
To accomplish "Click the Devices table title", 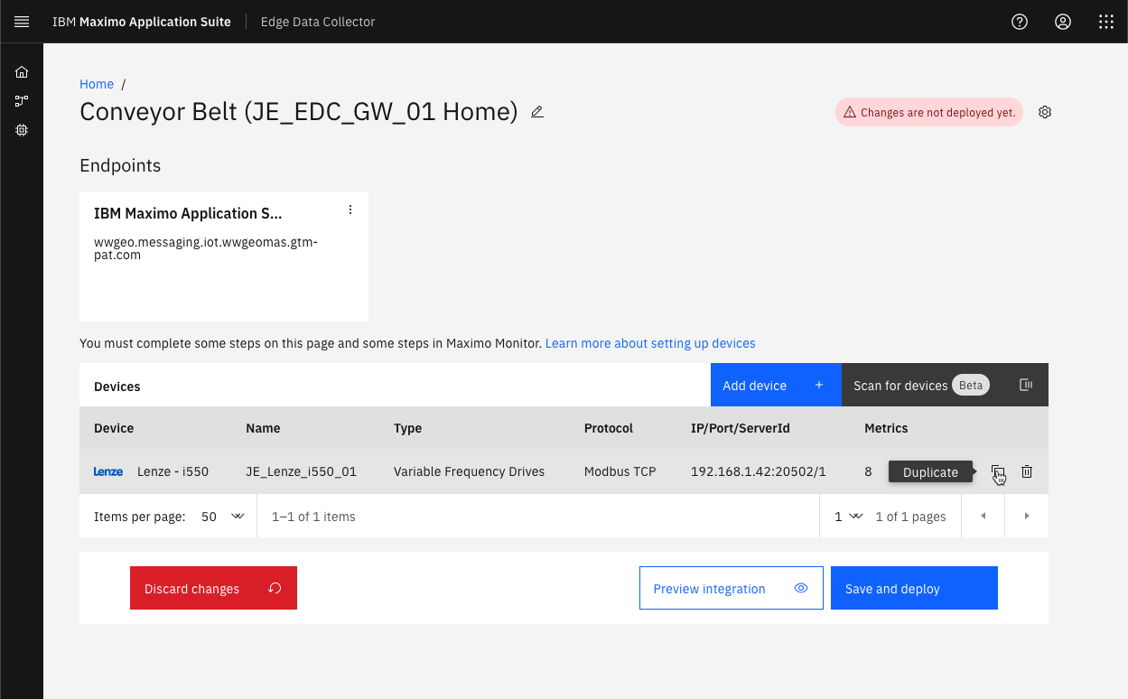I will (x=117, y=387).
